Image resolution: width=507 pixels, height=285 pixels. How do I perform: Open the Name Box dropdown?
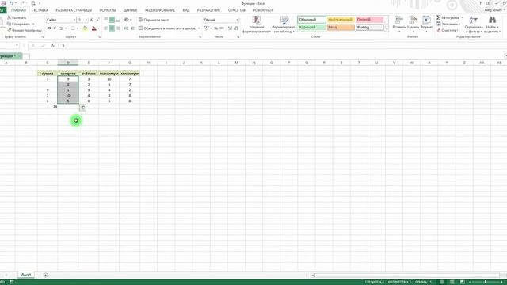[17, 46]
